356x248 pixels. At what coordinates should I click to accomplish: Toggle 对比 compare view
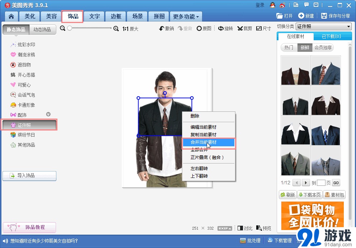[x=245, y=228]
